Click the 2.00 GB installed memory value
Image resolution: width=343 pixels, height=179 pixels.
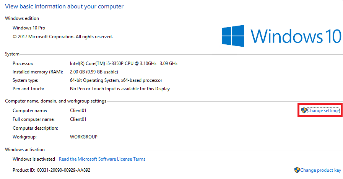tap(94, 72)
